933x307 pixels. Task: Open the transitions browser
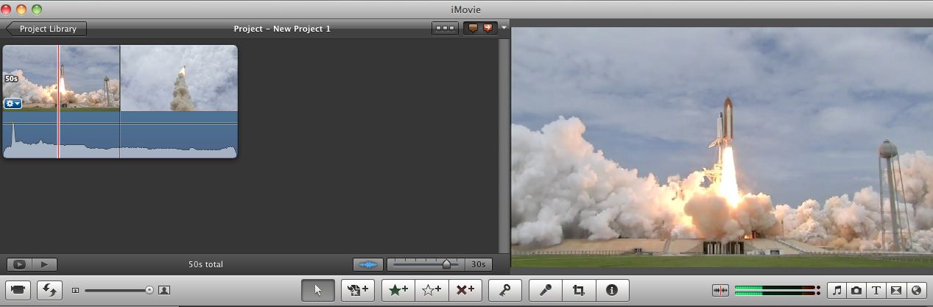coord(896,290)
